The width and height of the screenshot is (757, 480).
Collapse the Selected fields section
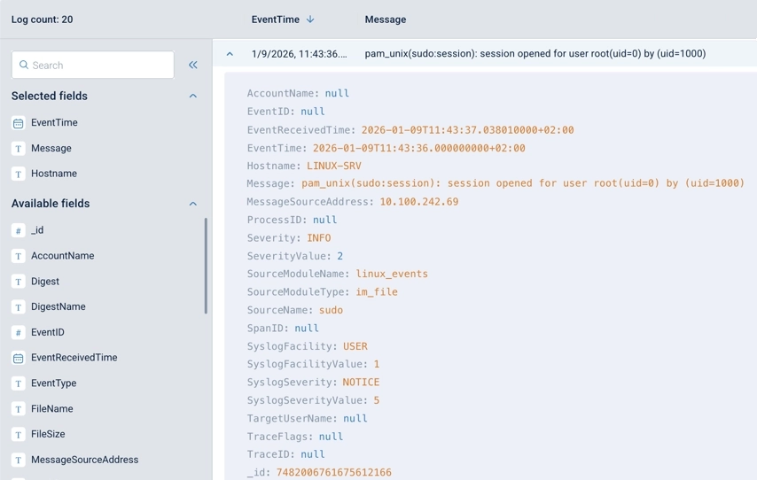coord(193,96)
